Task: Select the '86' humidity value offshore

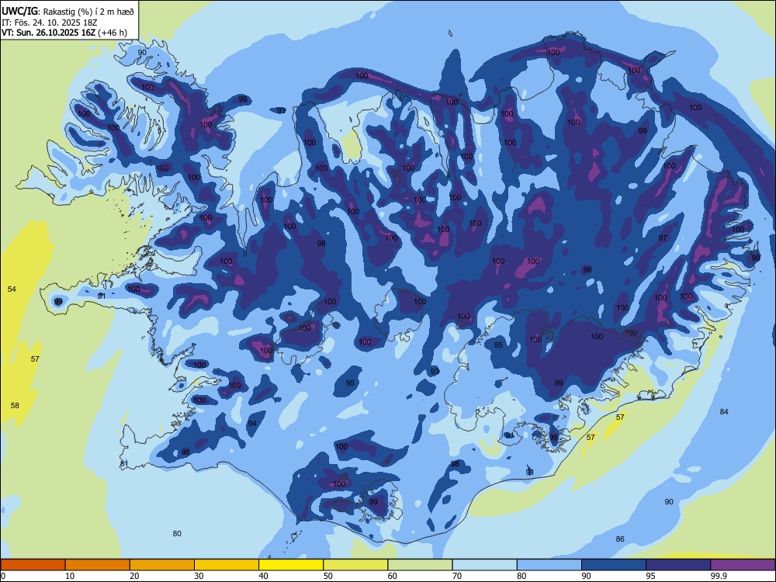Action: tap(620, 539)
